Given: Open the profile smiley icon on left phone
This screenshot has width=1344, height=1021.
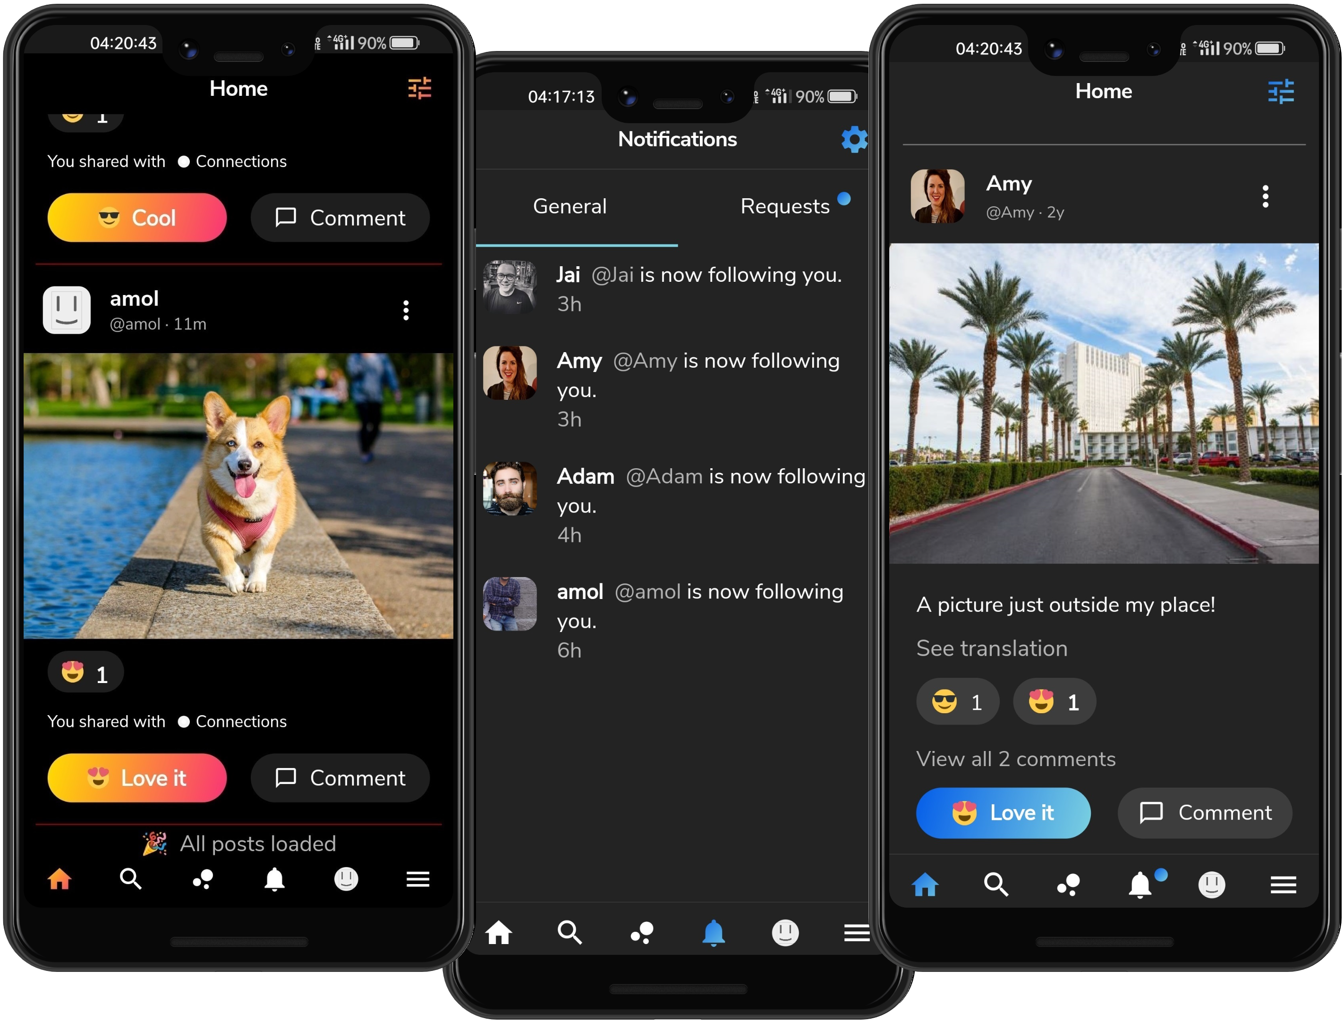Looking at the screenshot, I should click(347, 879).
